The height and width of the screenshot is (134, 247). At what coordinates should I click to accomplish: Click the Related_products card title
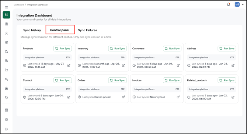(x=197, y=80)
